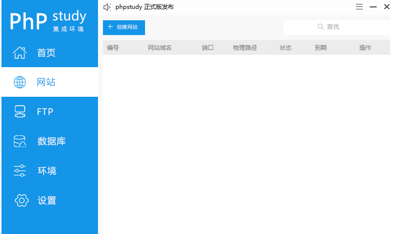This screenshot has width=393, height=234.
Task: Click the FTP server icon
Action: 20,112
